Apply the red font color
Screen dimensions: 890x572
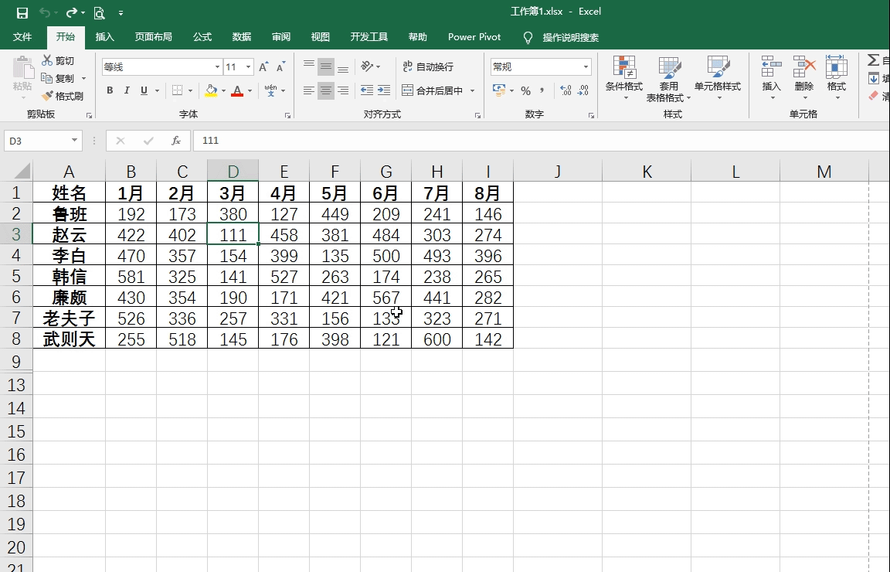[x=237, y=90]
